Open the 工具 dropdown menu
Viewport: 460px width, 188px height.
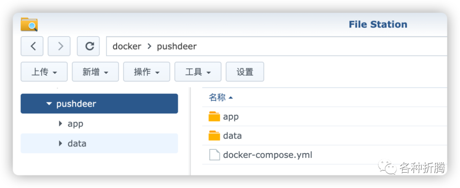point(198,72)
